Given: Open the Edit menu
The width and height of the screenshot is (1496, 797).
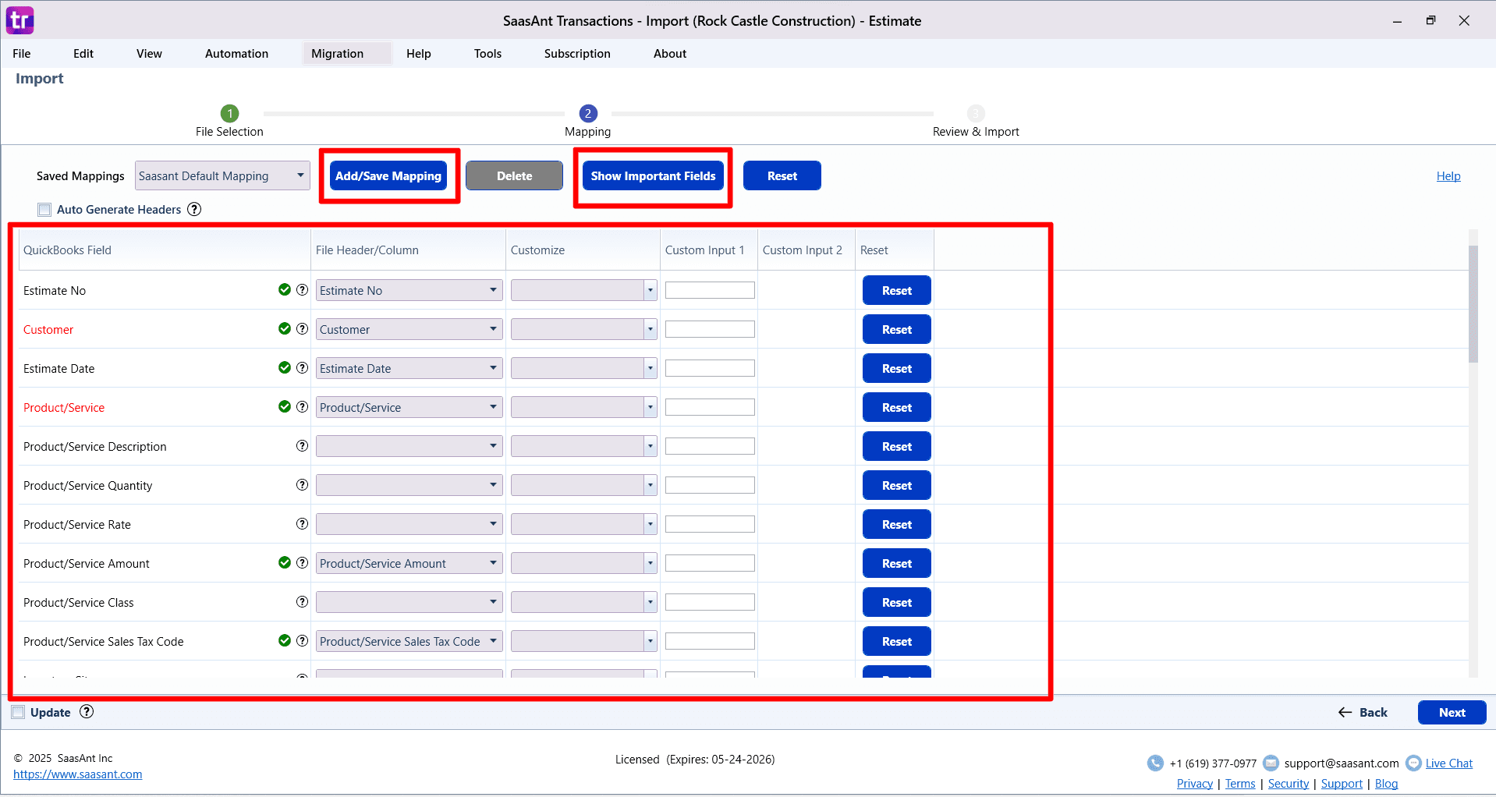Looking at the screenshot, I should [83, 53].
